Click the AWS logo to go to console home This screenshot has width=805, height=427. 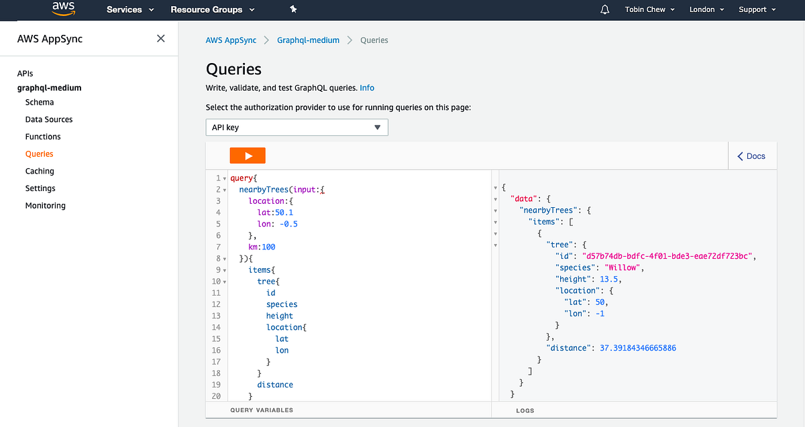[62, 9]
